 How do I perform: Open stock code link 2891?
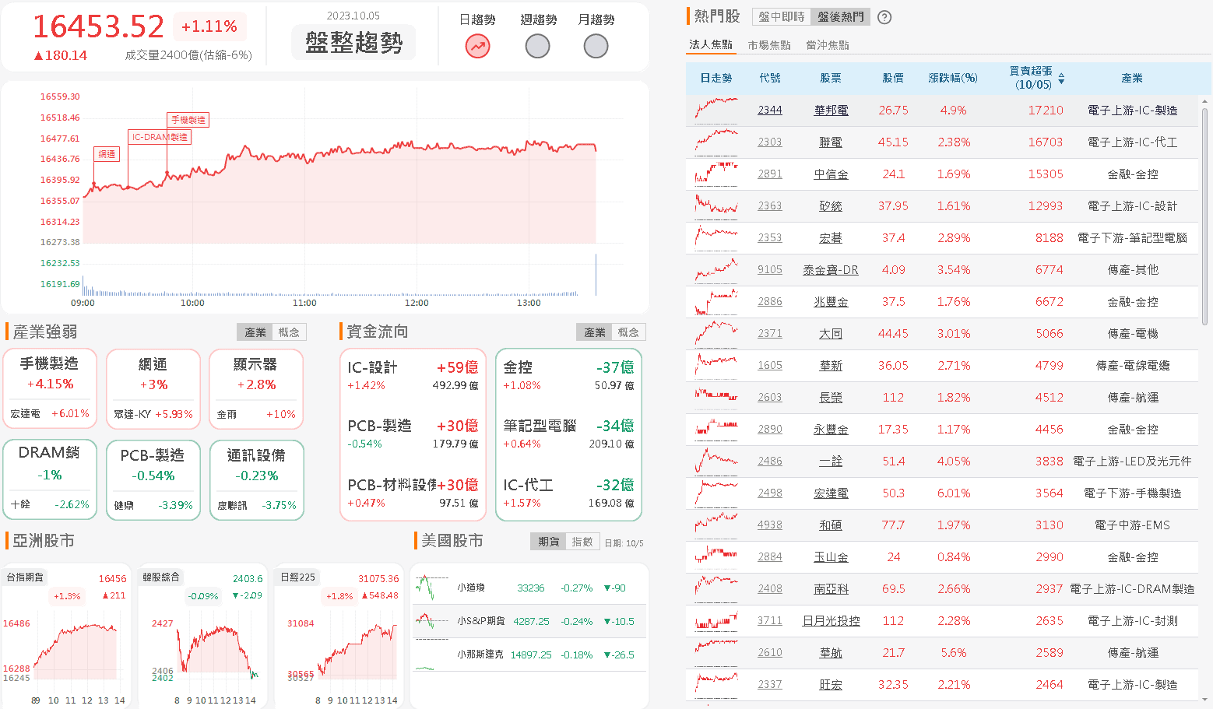click(x=770, y=174)
